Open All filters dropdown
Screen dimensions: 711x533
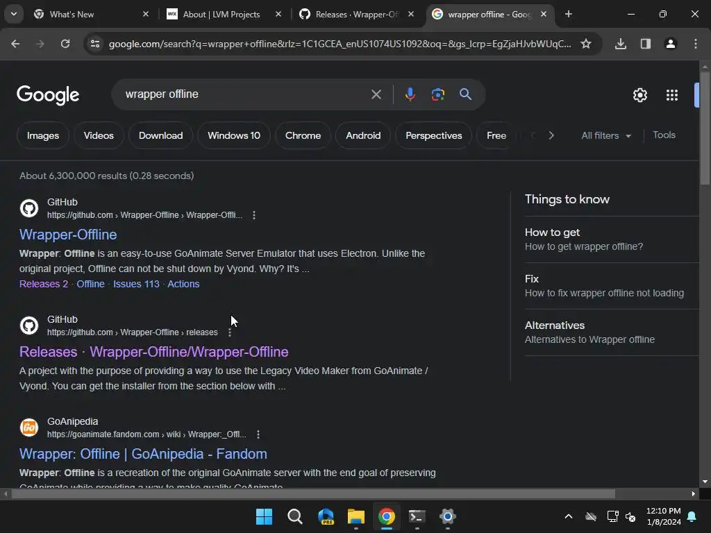(605, 135)
